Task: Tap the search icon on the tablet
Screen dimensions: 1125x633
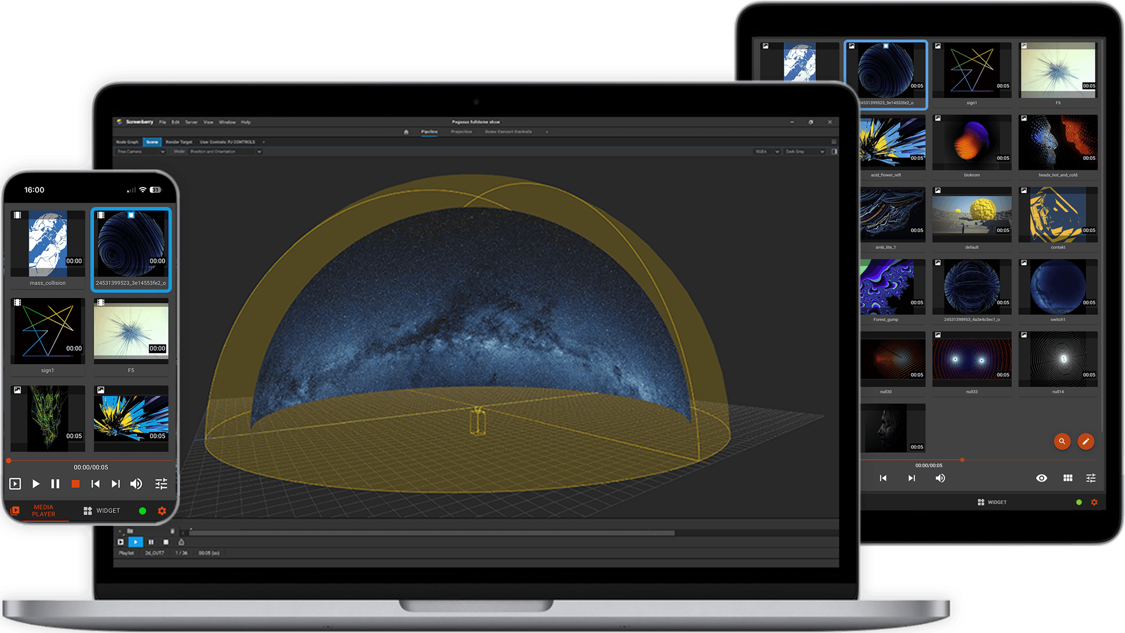Action: 1063,441
